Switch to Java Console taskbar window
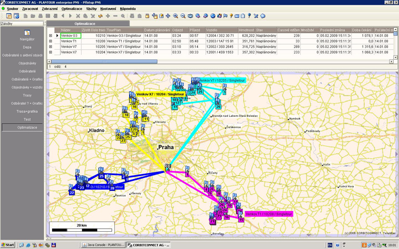The image size is (399, 249). click(103, 245)
